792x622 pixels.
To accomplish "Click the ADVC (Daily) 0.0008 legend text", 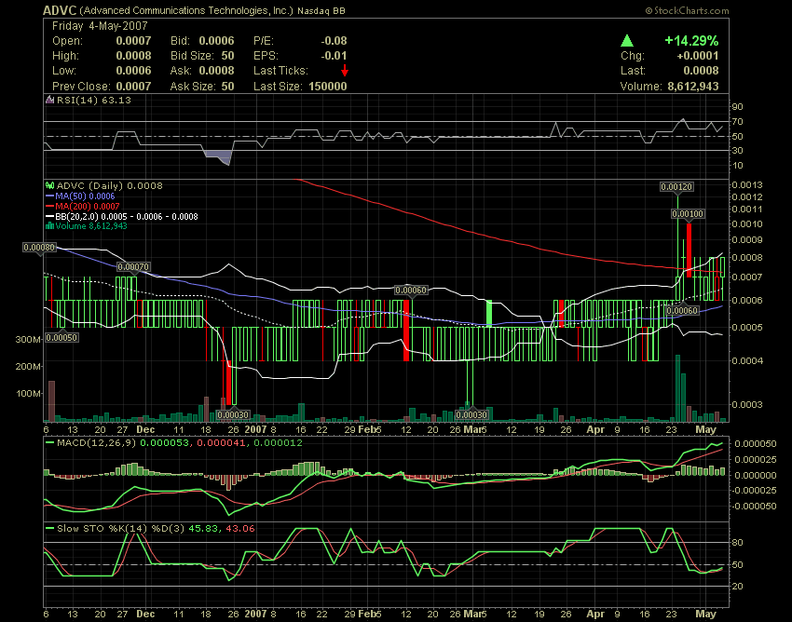I will pos(110,186).
